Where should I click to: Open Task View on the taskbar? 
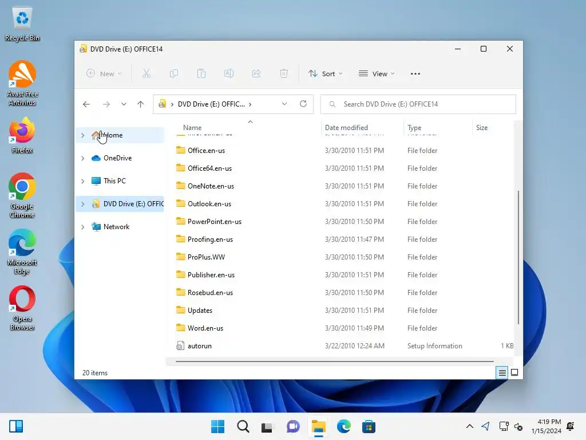point(268,426)
